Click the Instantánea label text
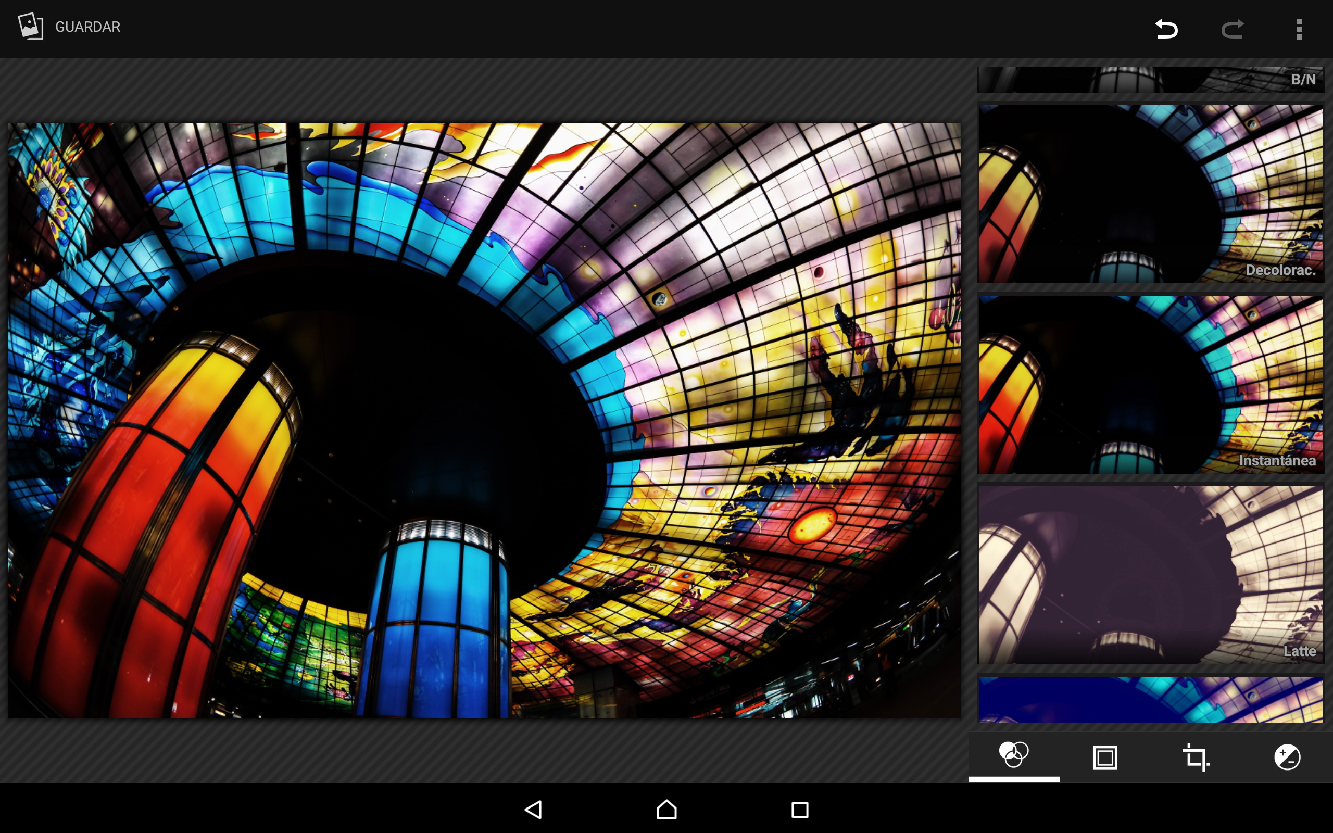1333x833 pixels. 1277,460
